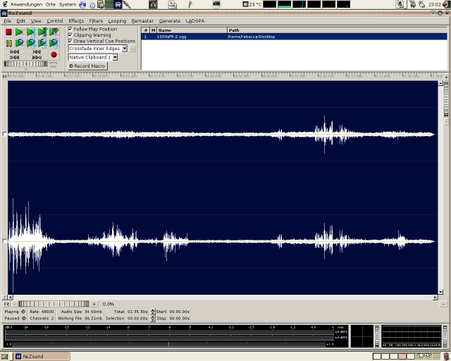
Task: Click the add cue plus at ruler end
Action: (446, 77)
